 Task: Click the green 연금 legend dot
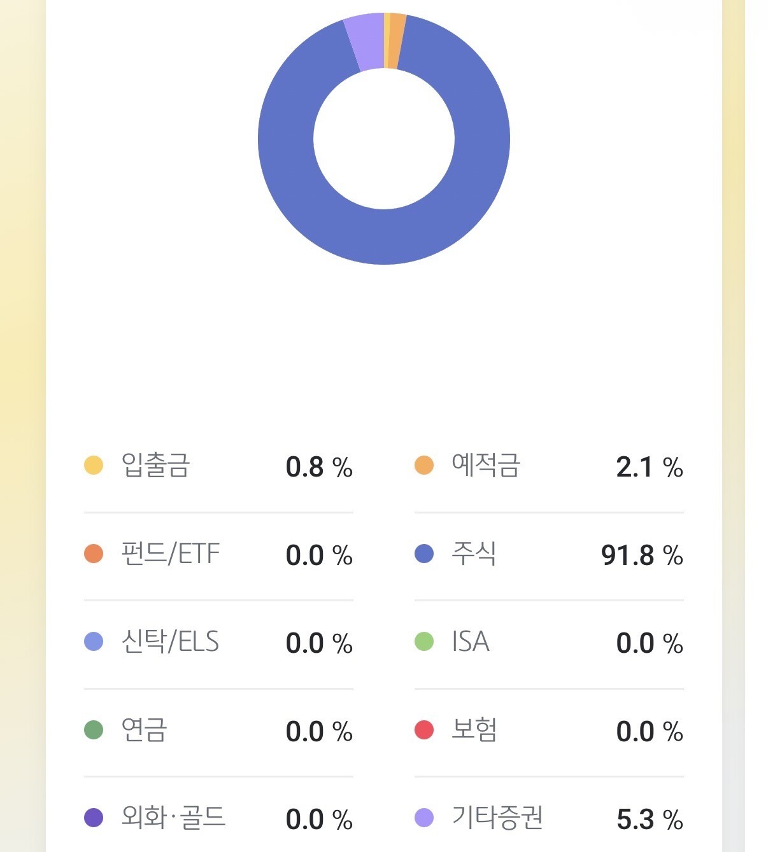point(94,730)
